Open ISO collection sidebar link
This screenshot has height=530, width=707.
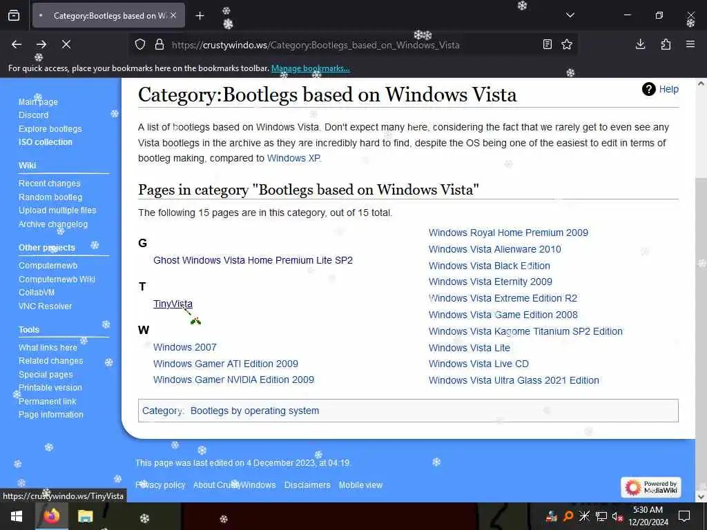(45, 142)
